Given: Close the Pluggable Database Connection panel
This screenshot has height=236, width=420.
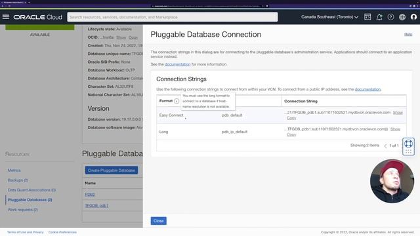Looking at the screenshot, I should coord(159,221).
